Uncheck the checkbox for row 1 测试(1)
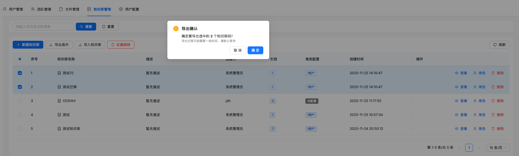This screenshot has height=156, width=519. 20,73
